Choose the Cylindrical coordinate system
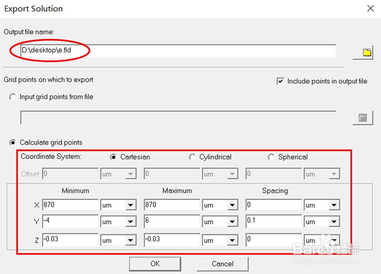This screenshot has height=274, width=381. point(192,157)
